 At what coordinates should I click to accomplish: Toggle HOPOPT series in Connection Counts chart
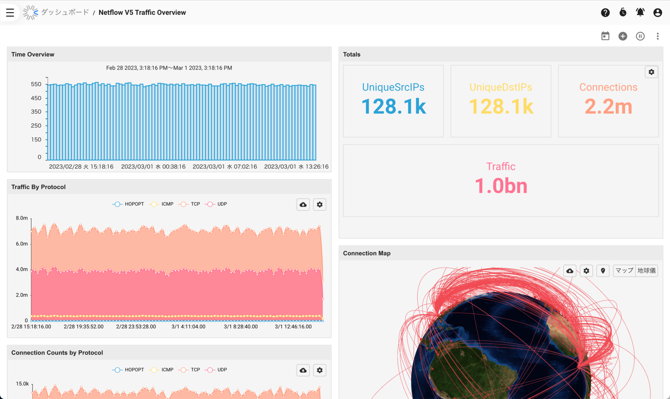click(128, 370)
